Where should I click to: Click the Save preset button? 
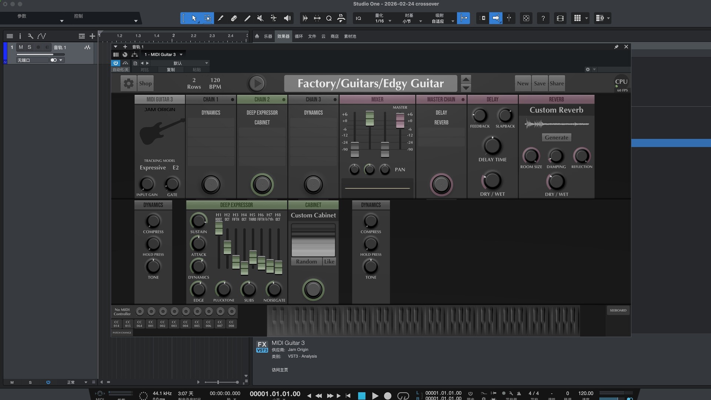[540, 83]
